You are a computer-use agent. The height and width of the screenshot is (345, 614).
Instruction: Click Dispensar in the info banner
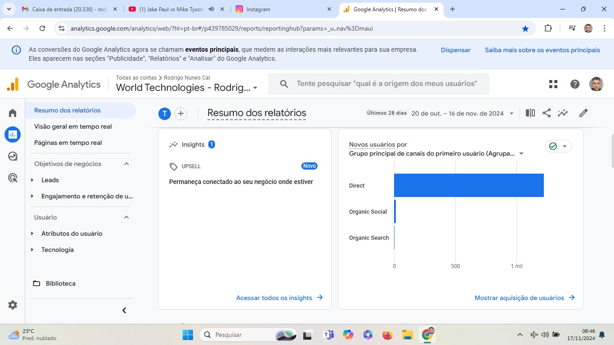456,50
